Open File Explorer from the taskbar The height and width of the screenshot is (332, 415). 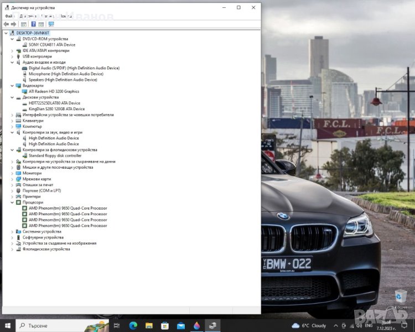[x=149, y=325]
